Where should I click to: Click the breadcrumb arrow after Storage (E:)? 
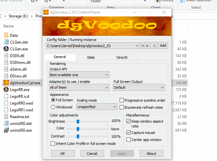coord(32,16)
